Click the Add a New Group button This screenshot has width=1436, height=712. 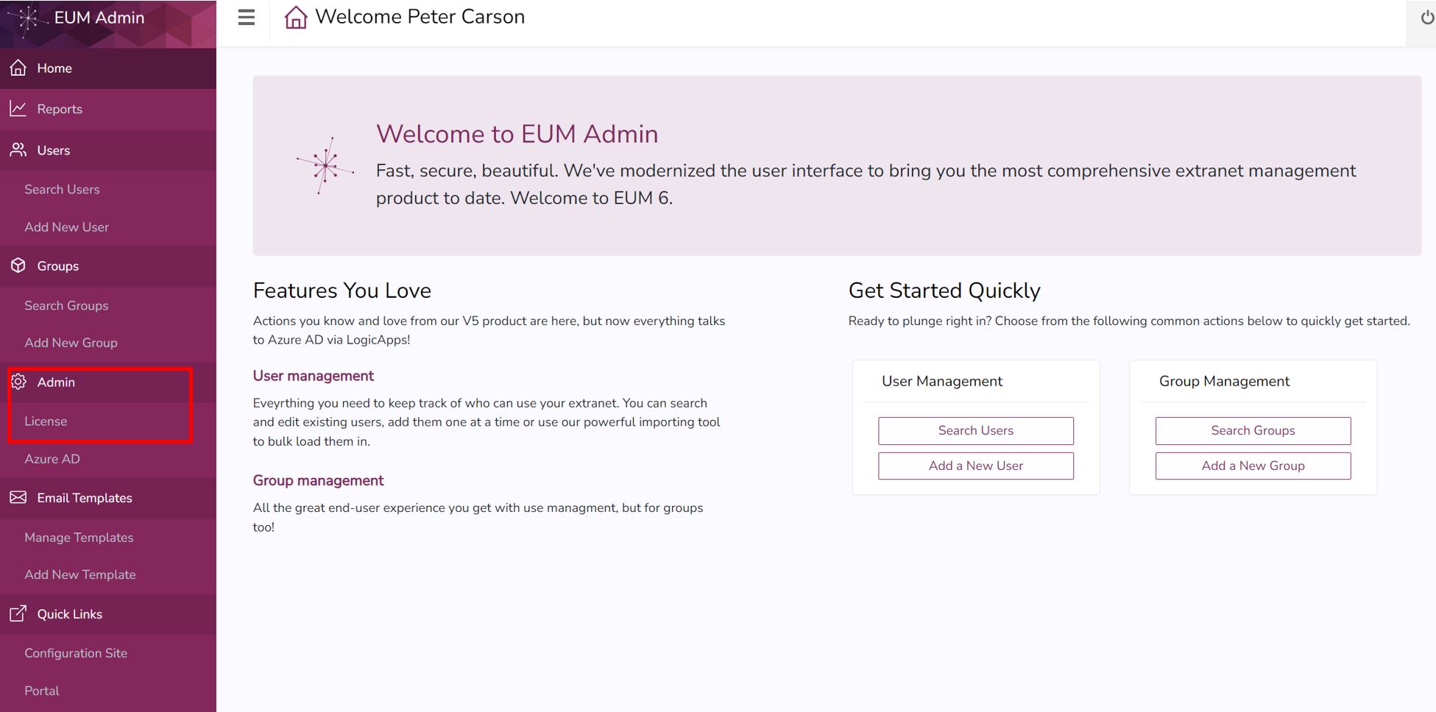tap(1253, 466)
